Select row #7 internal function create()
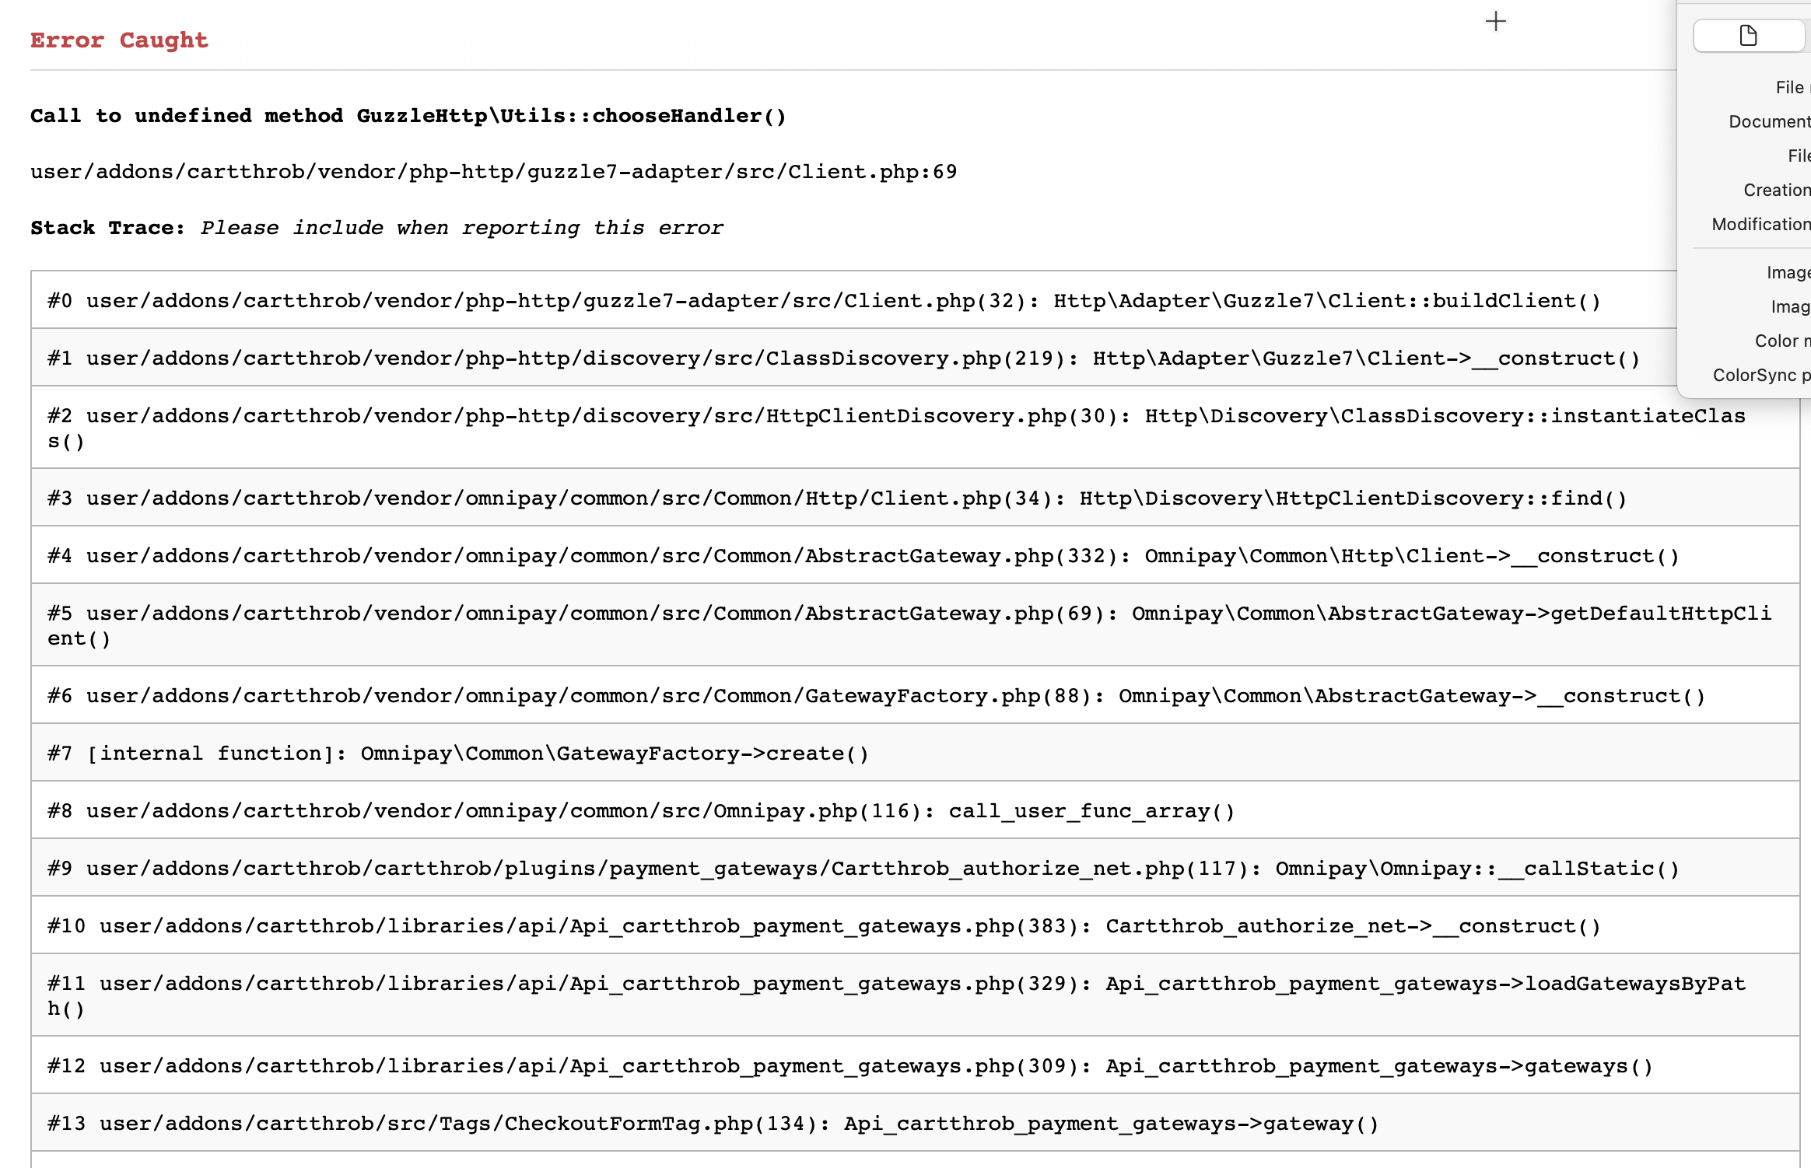The height and width of the screenshot is (1168, 1811). tap(457, 754)
